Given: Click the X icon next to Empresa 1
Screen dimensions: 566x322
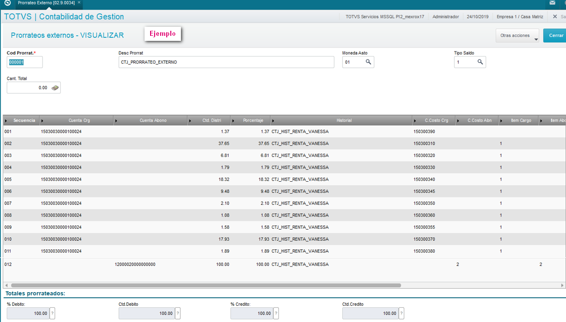Looking at the screenshot, I should pyautogui.click(x=555, y=17).
